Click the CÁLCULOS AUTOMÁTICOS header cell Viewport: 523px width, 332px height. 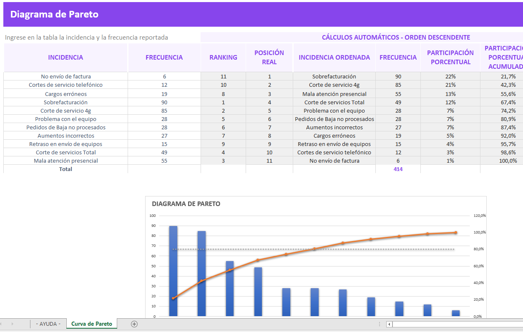(x=362, y=37)
